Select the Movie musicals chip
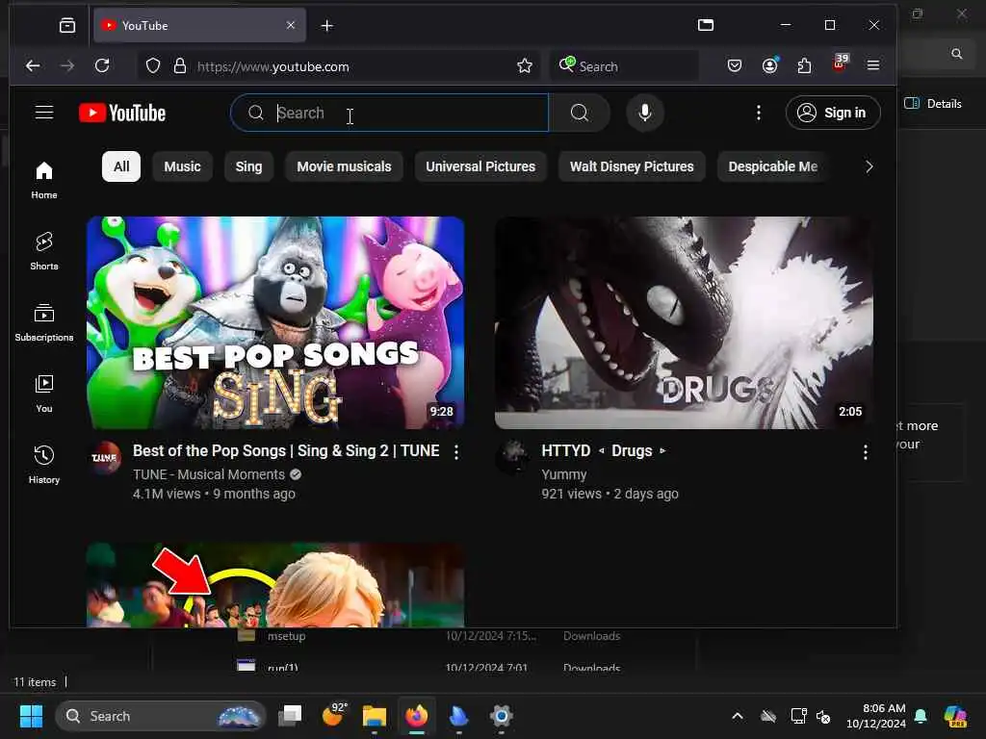This screenshot has height=739, width=986. click(x=344, y=166)
